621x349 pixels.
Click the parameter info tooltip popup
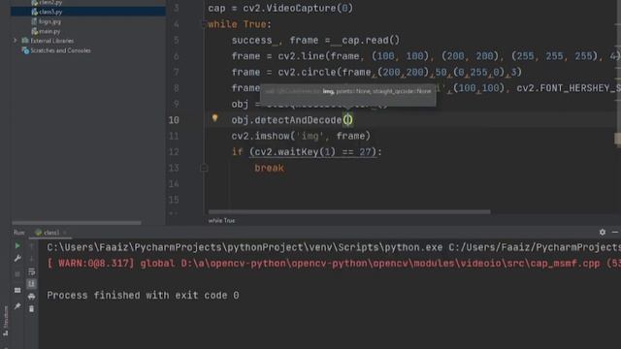pyautogui.click(x=347, y=95)
